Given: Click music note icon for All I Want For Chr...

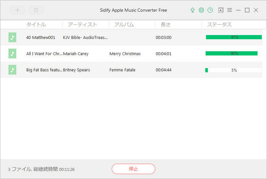Looking at the screenshot, I should (x=12, y=54).
